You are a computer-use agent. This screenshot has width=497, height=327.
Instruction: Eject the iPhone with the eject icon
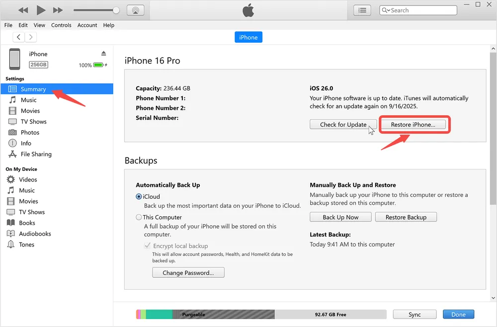pyautogui.click(x=103, y=53)
